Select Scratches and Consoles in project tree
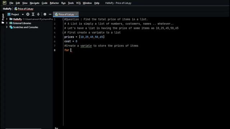This screenshot has height=129, width=230. tap(26, 27)
